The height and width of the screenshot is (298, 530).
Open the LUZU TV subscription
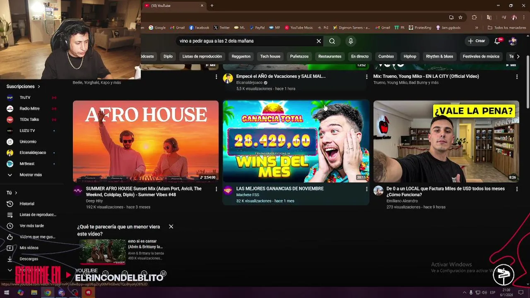coord(32,130)
